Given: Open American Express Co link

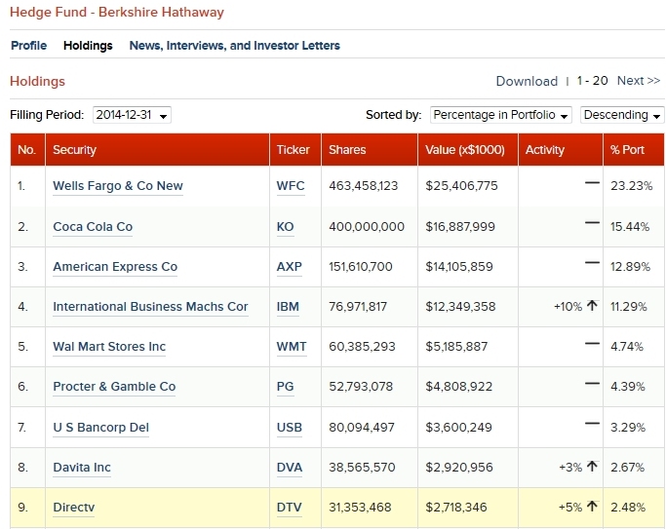Looking at the screenshot, I should (x=115, y=266).
